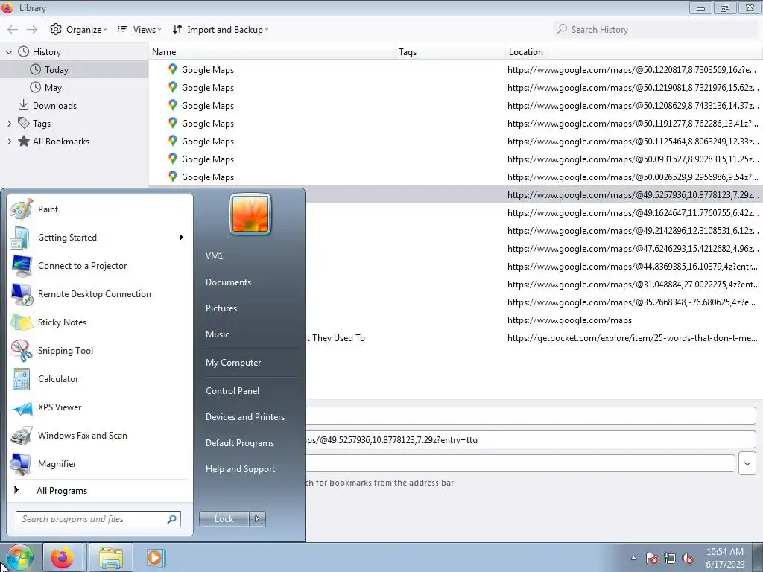
Task: Select the entry with location @35.2668348
Action: pos(534,302)
